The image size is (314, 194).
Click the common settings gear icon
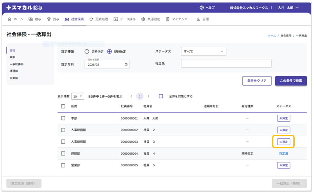[143, 19]
